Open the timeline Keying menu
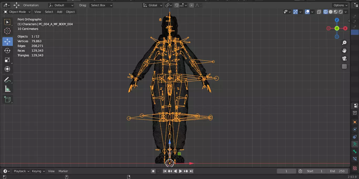 [x=38, y=171]
